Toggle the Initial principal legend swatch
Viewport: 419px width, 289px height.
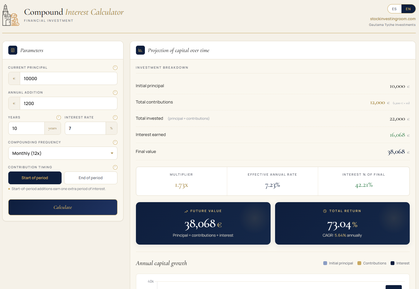coord(325,263)
